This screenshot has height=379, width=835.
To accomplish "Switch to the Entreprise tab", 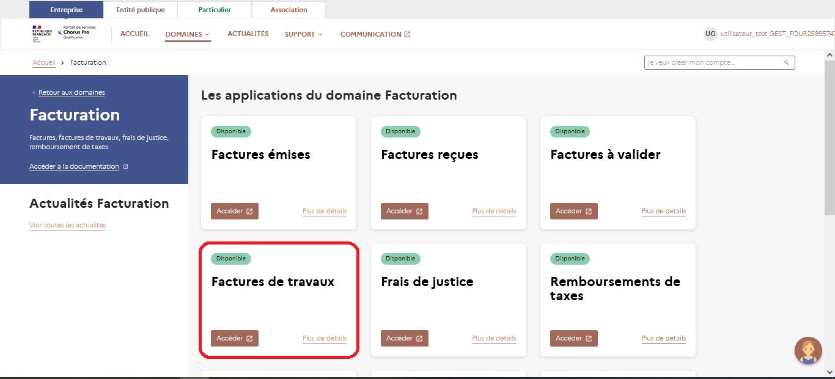I will [66, 9].
